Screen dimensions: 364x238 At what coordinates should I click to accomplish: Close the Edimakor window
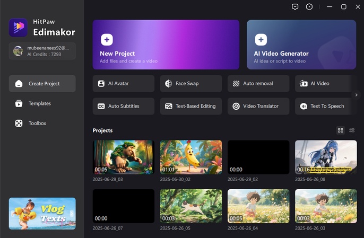pos(358,7)
